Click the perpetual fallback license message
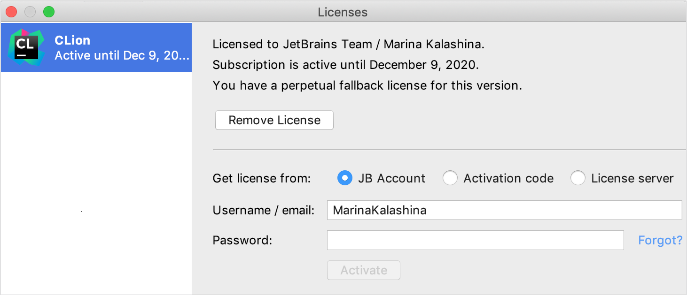This screenshot has height=296, width=687. coord(367,86)
